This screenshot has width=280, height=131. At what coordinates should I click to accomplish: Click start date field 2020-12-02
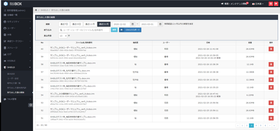point(121,24)
